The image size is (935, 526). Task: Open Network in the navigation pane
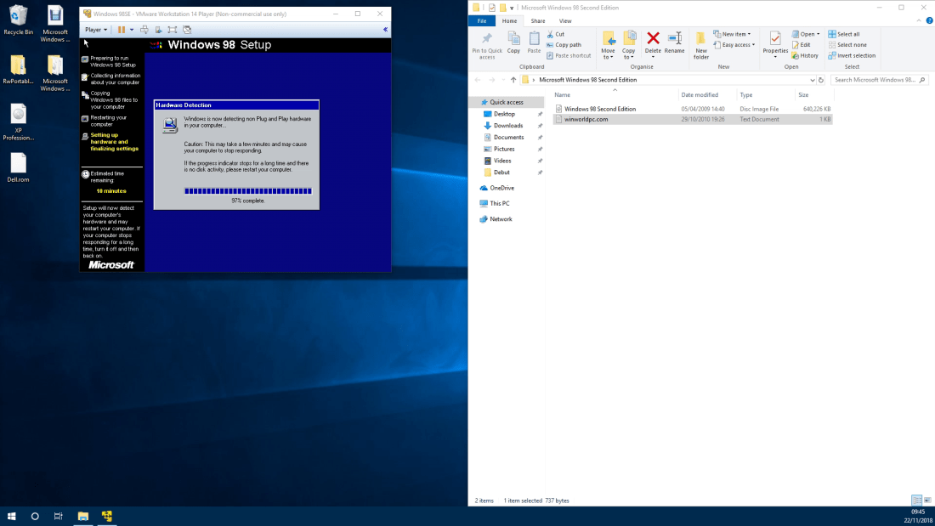[x=501, y=219]
